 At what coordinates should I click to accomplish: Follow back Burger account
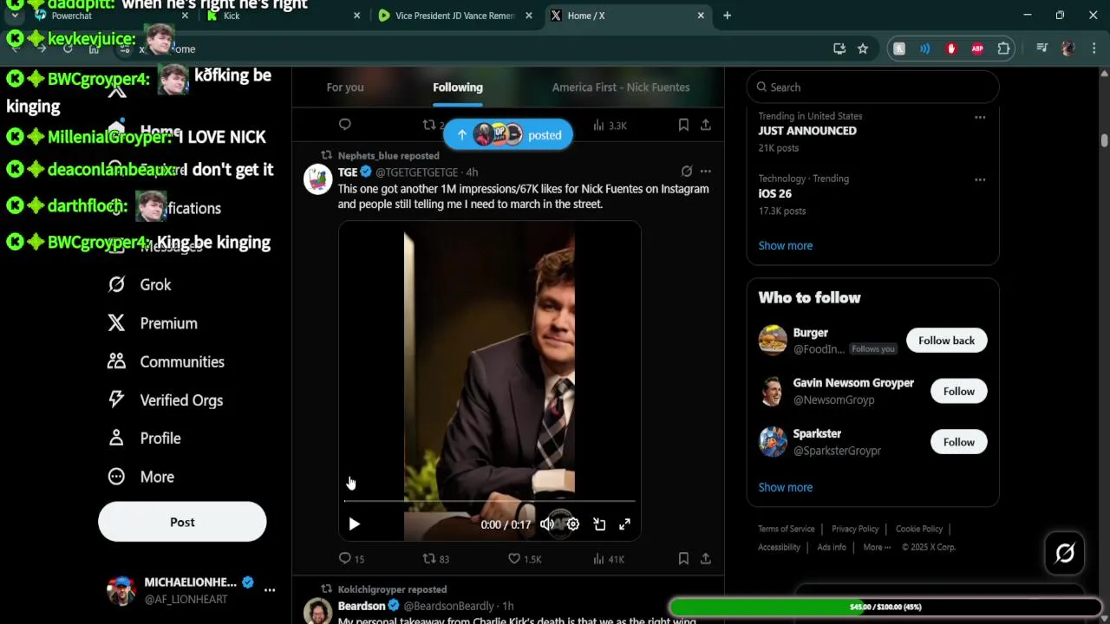point(947,341)
